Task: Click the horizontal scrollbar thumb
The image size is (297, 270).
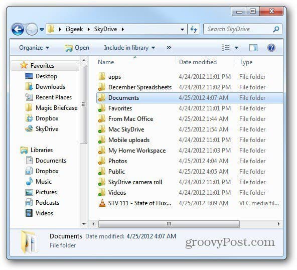Action: [x=169, y=224]
